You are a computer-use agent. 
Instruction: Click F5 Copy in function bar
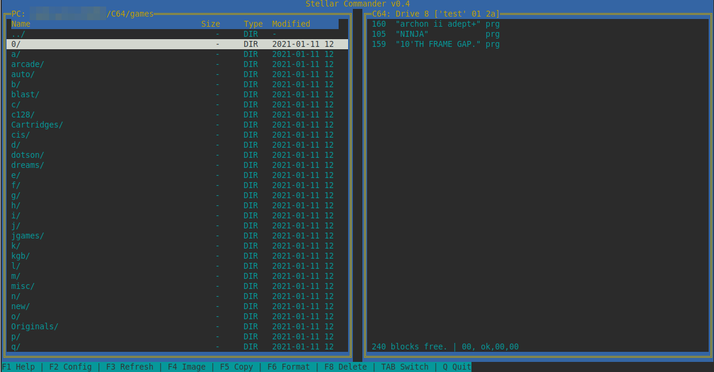pyautogui.click(x=236, y=367)
